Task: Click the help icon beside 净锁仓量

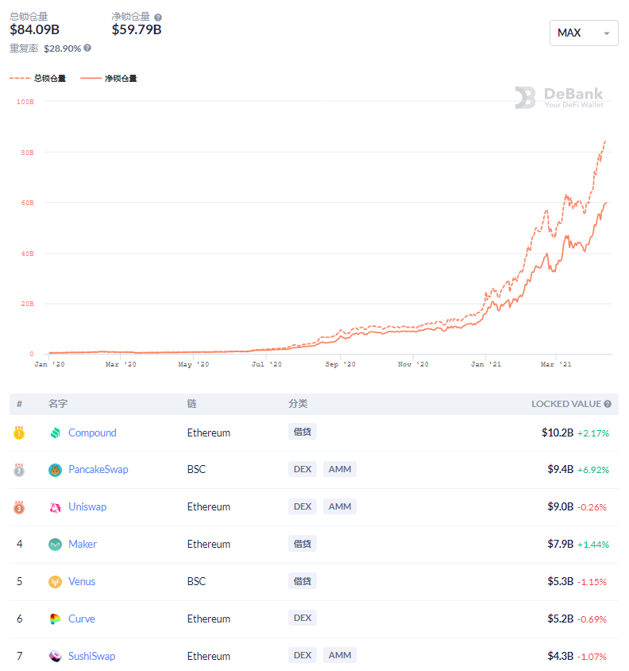Action: [x=158, y=17]
